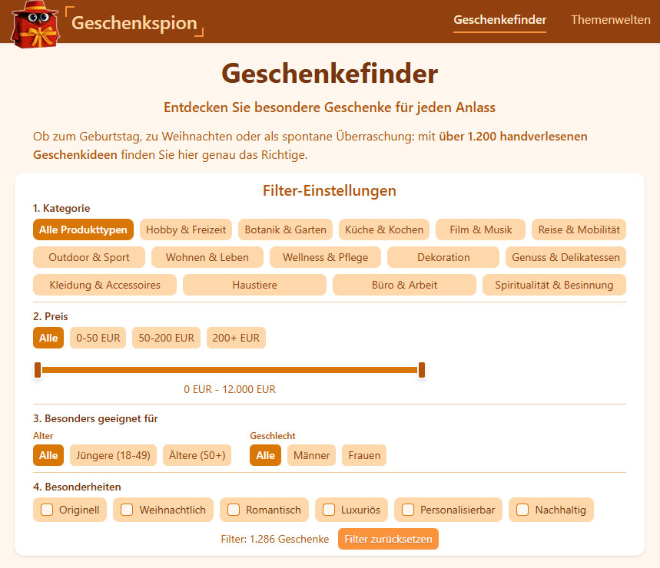Viewport: 660px width, 568px height.
Task: Click the Geschenkspion gift mascot logo
Action: point(35,23)
